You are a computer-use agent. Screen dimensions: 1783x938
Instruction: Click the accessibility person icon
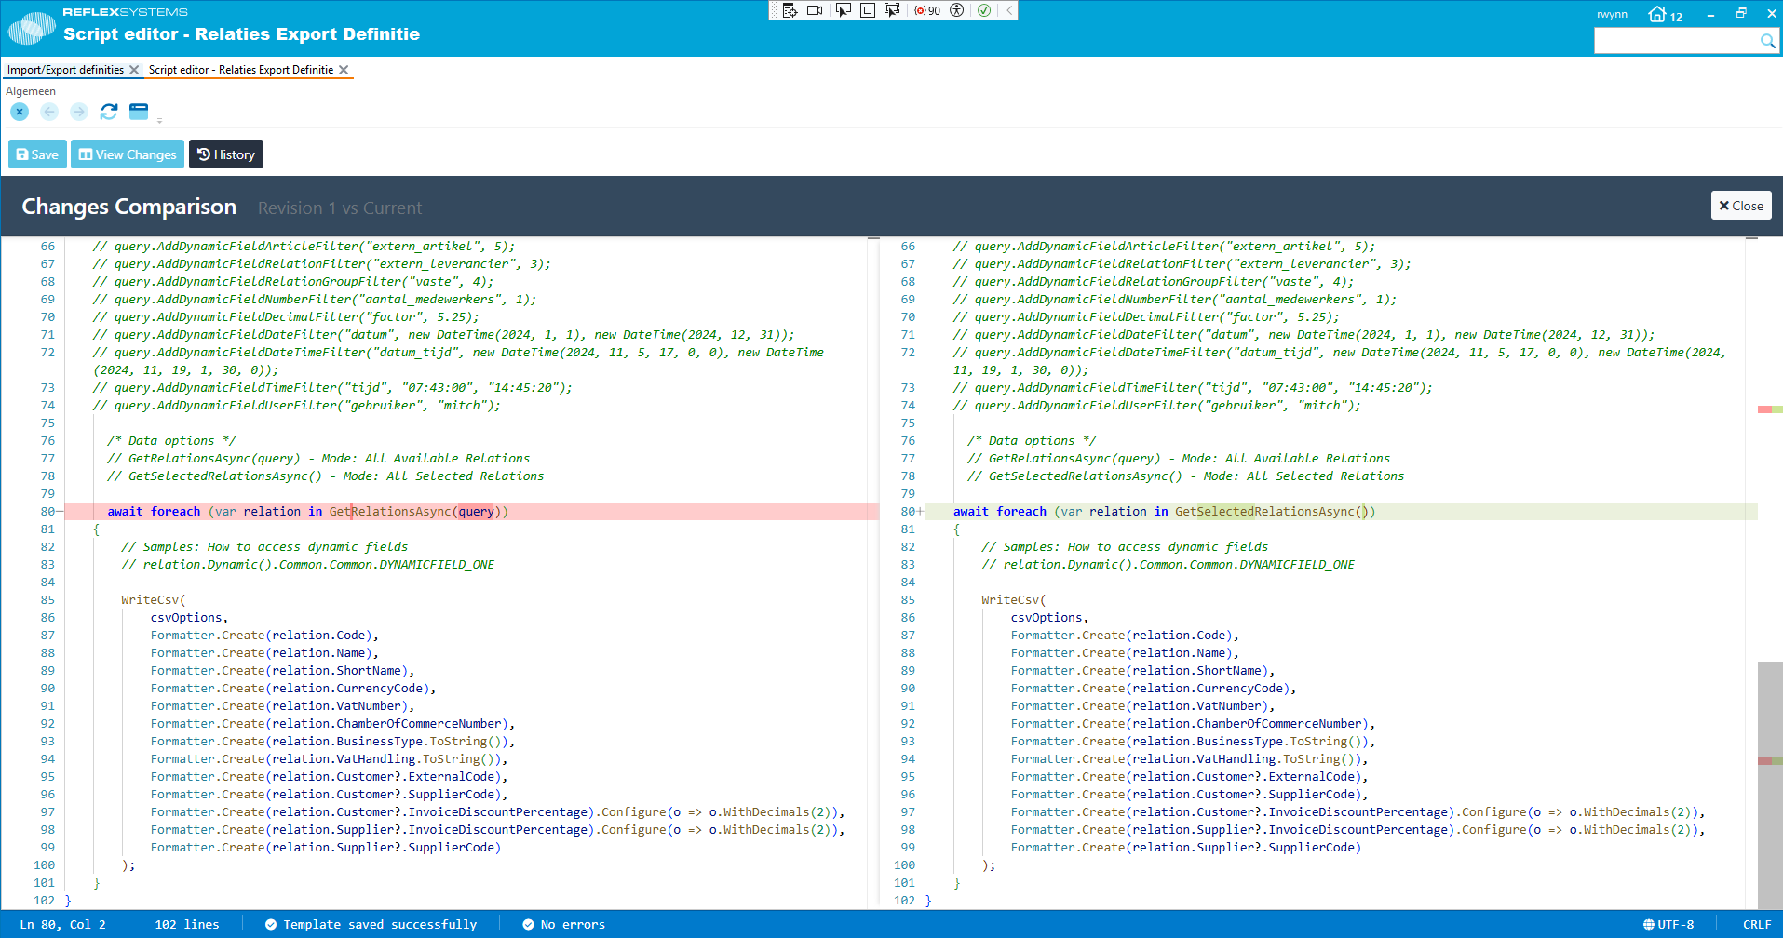[956, 10]
